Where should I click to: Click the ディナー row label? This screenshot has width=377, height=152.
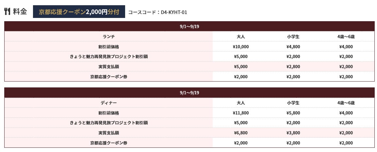click(x=108, y=103)
